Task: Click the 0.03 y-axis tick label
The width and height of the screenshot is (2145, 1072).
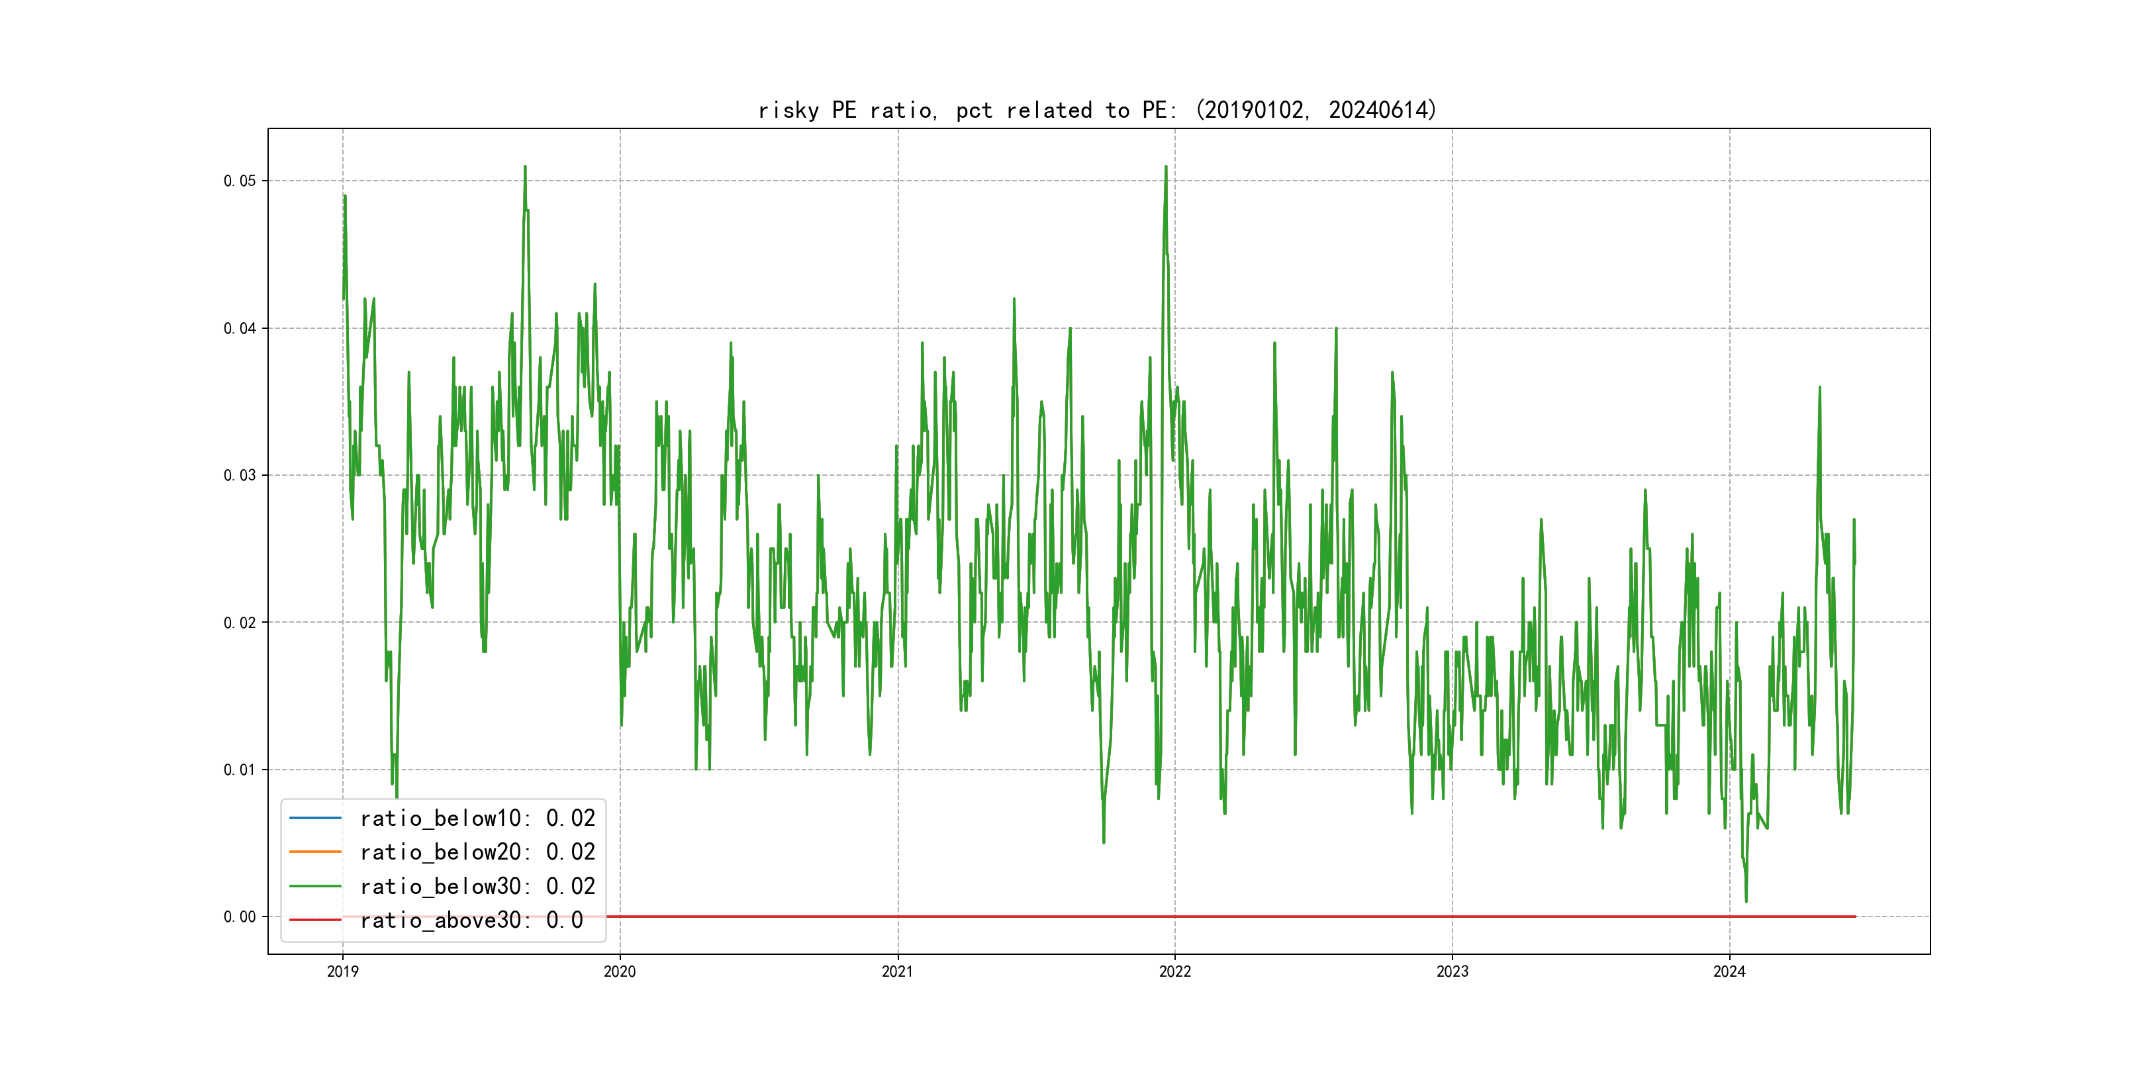Action: tap(239, 475)
